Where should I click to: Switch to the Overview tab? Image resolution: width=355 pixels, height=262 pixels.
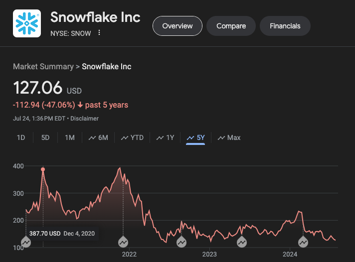(177, 26)
